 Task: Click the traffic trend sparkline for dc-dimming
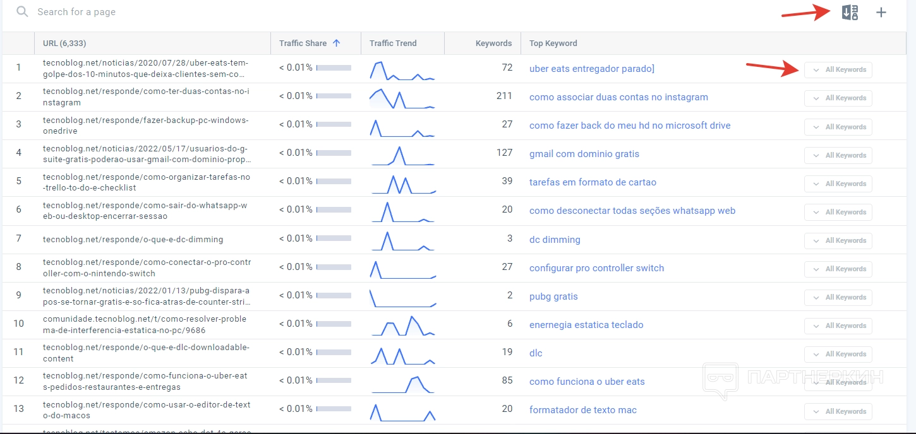click(x=402, y=241)
